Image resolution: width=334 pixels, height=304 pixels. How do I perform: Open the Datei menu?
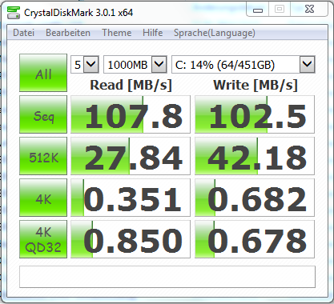point(23,33)
